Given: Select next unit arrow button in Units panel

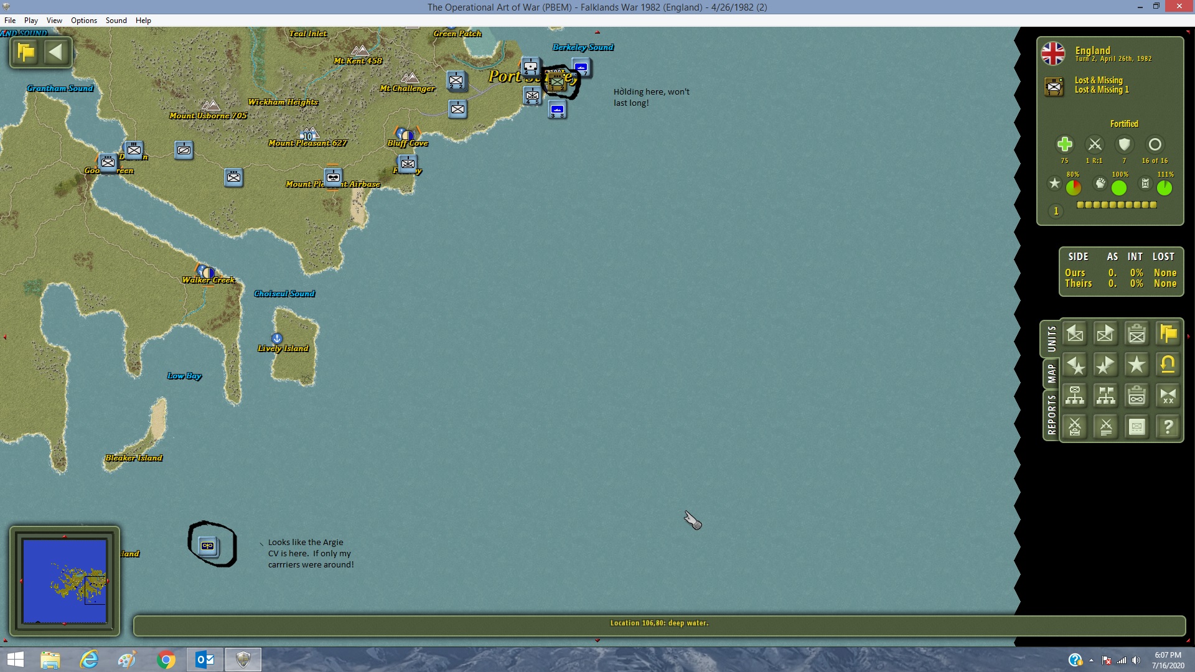Looking at the screenshot, I should click(x=1106, y=334).
